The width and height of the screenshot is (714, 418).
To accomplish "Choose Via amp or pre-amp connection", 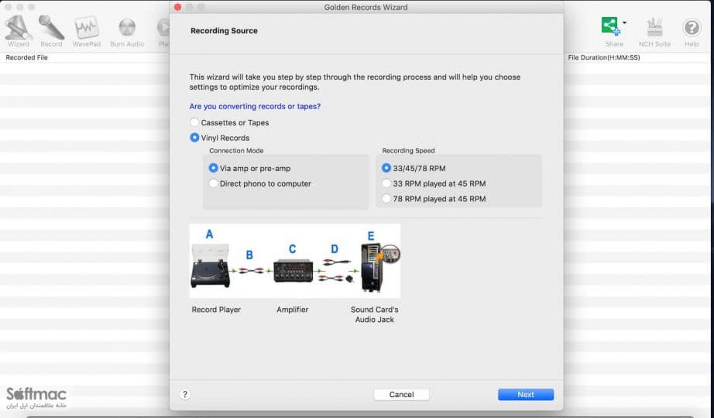I will coord(249,168).
